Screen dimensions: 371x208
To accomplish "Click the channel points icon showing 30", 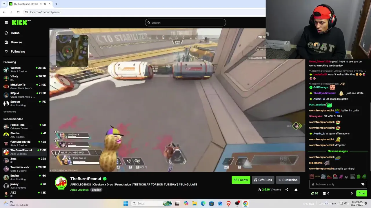I will tap(314, 193).
